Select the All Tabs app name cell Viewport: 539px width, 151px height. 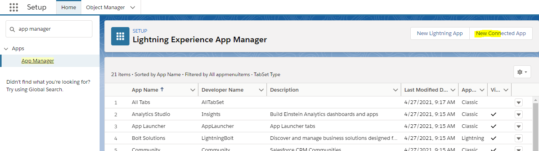coord(141,102)
